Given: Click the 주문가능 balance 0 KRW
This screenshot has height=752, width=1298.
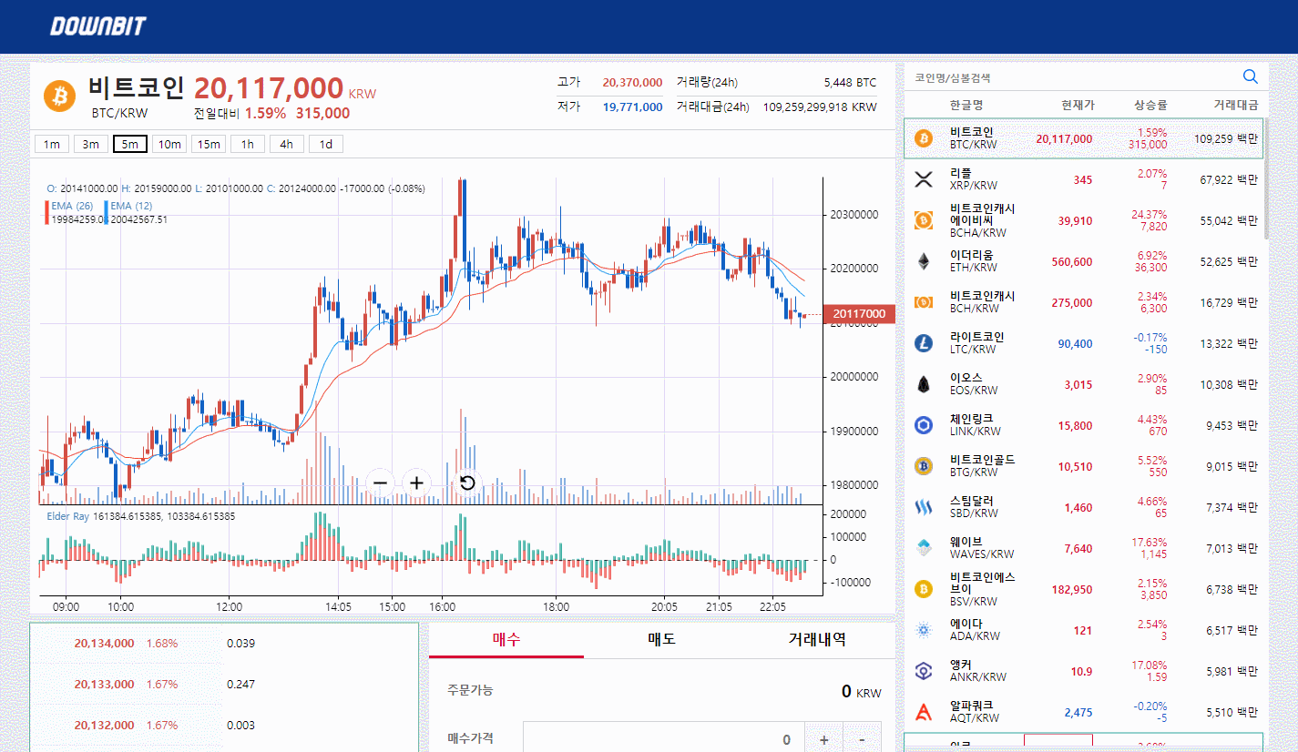Looking at the screenshot, I should click(x=862, y=692).
